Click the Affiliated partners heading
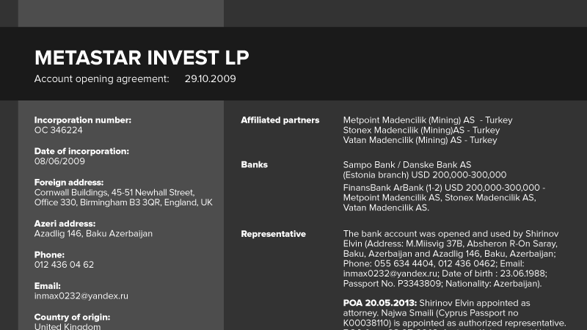The width and height of the screenshot is (587, 330). [280, 120]
